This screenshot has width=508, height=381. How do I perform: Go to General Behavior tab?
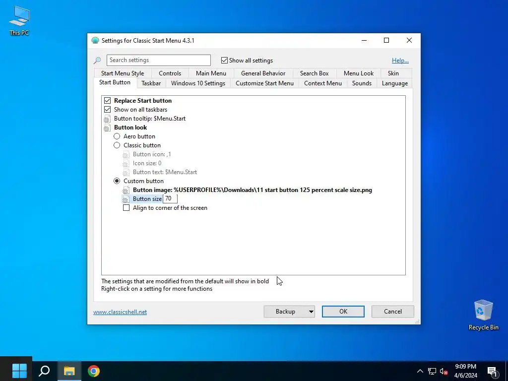[x=263, y=73]
